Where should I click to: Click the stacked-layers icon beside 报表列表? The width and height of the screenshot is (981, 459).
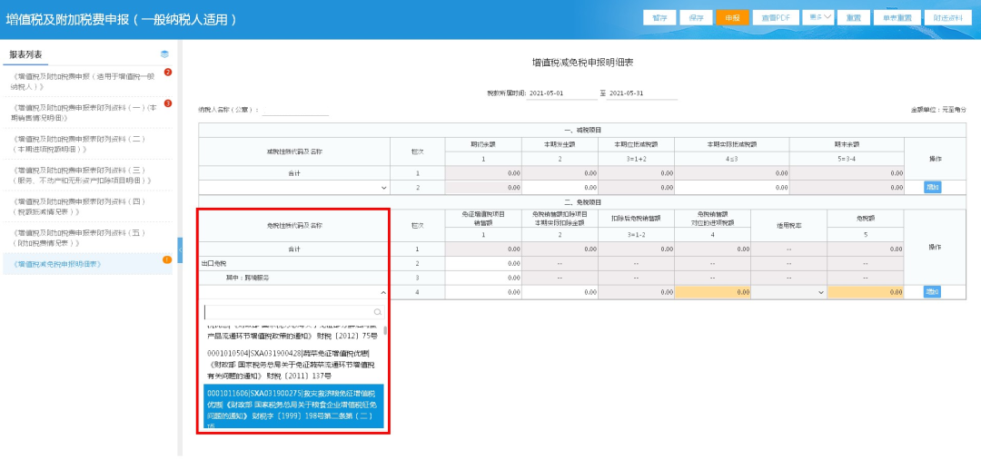[x=164, y=54]
